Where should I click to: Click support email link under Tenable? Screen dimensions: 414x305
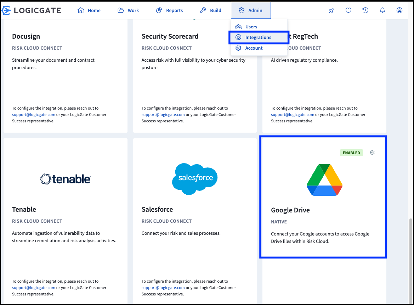[34, 288]
